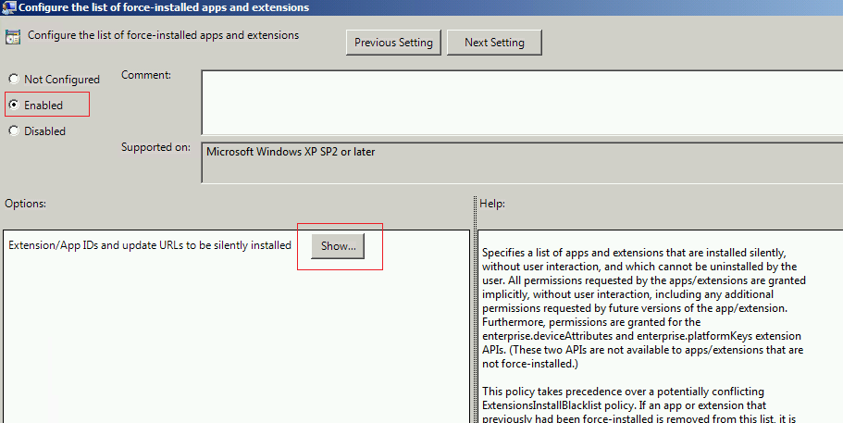Click the Supported on: label
The image size is (843, 423).
(x=155, y=147)
